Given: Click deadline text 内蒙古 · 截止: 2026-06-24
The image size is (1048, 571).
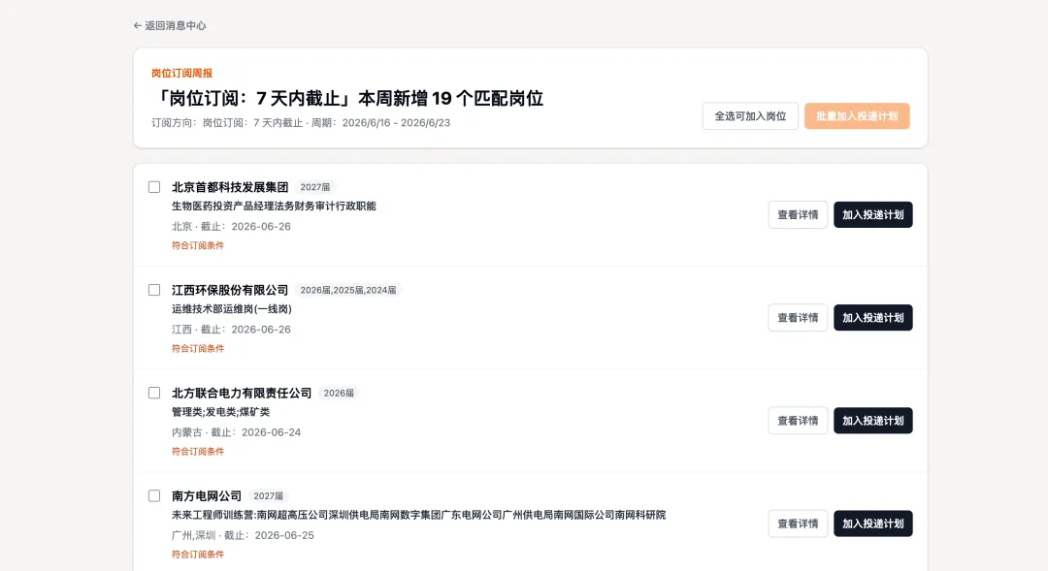Looking at the screenshot, I should tap(237, 432).
